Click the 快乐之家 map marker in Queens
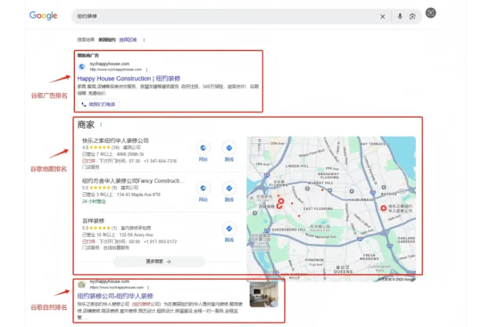Image resolution: width=491 pixels, height=327 pixels. pyautogui.click(x=383, y=208)
